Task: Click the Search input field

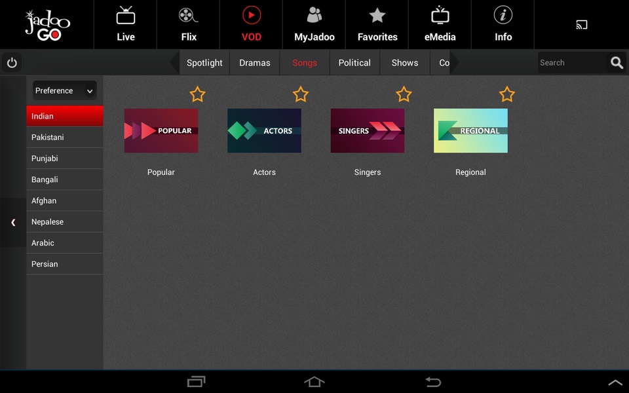Action: [x=573, y=63]
